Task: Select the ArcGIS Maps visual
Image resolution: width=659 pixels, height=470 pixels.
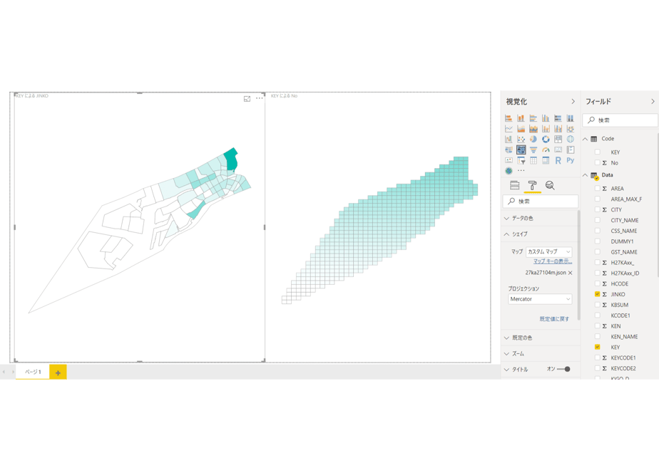Action: pos(509,171)
